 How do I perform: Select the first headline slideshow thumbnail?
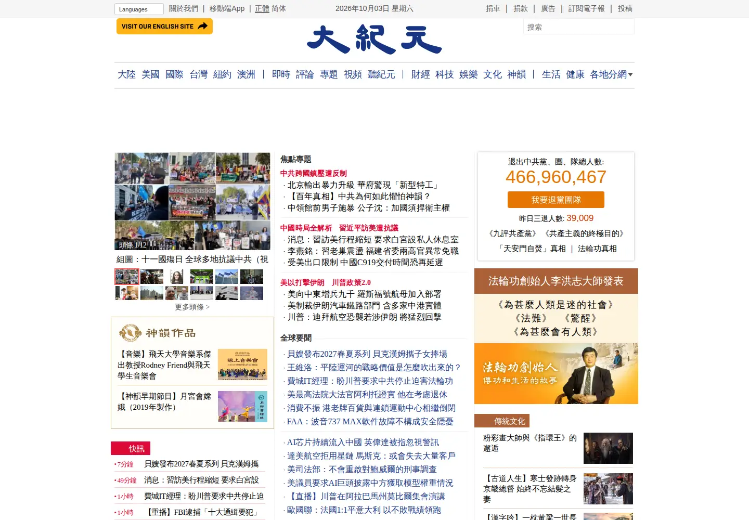(x=127, y=277)
